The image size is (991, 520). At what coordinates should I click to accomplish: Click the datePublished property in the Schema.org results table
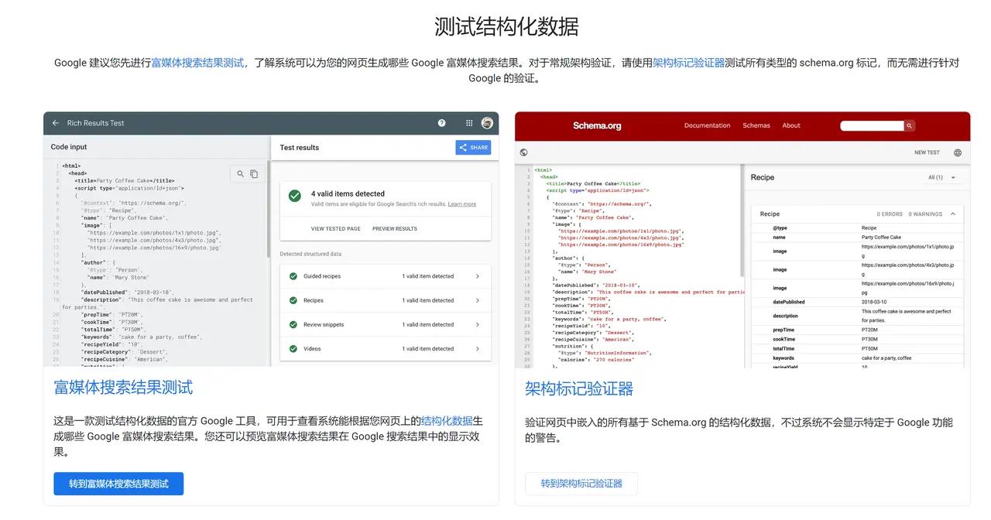pyautogui.click(x=789, y=302)
